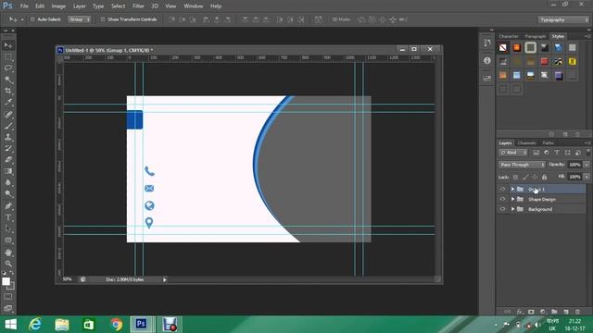Open the Pass Through blend mode dropdown
The height and width of the screenshot is (333, 593).
pos(522,165)
